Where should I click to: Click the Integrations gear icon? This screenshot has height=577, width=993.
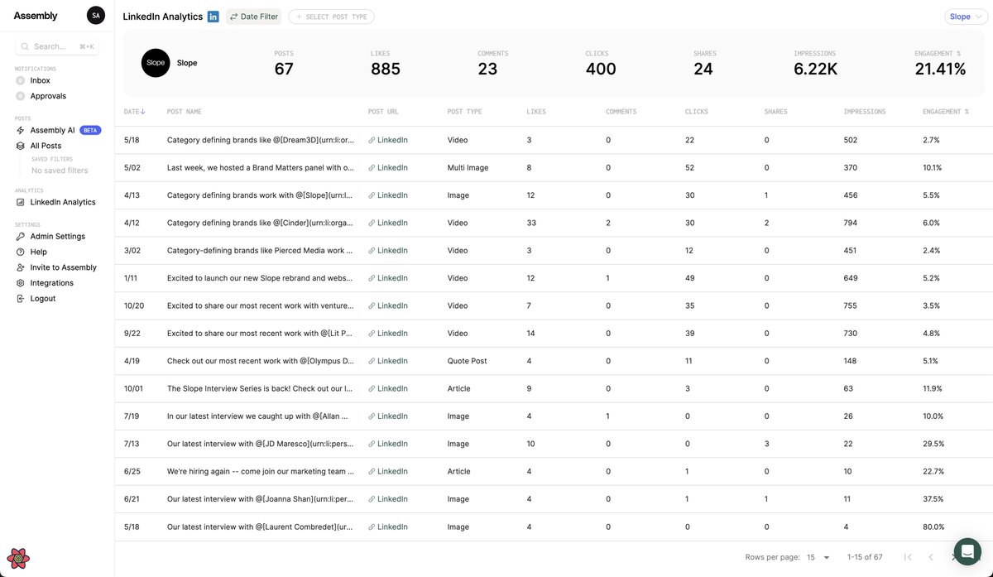pyautogui.click(x=21, y=283)
